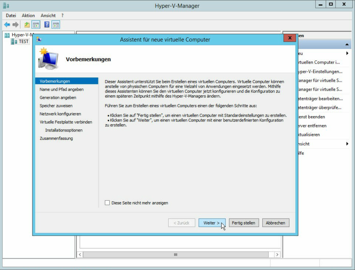This screenshot has width=355, height=270.
Task: Click the horizontal scrollbar thumb
Action: [175, 255]
